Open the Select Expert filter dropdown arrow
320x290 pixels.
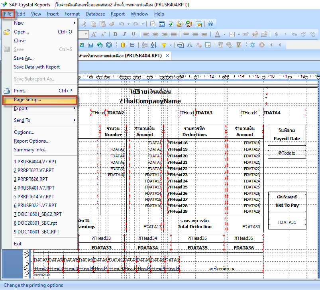pos(170,45)
